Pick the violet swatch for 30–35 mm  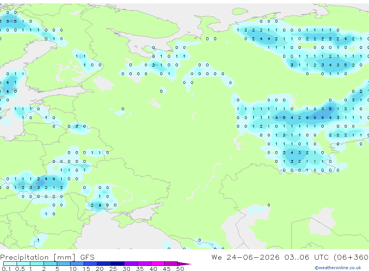[131, 264]
